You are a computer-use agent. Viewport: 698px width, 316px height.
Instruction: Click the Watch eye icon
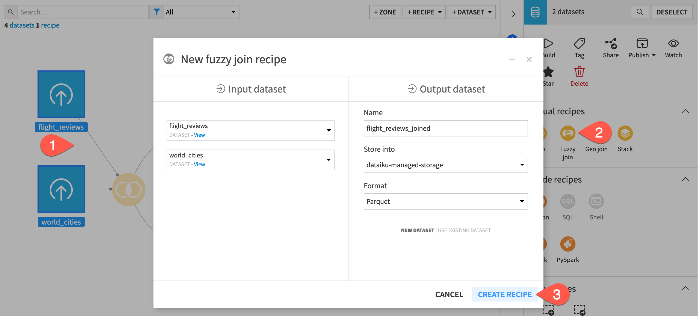673,44
